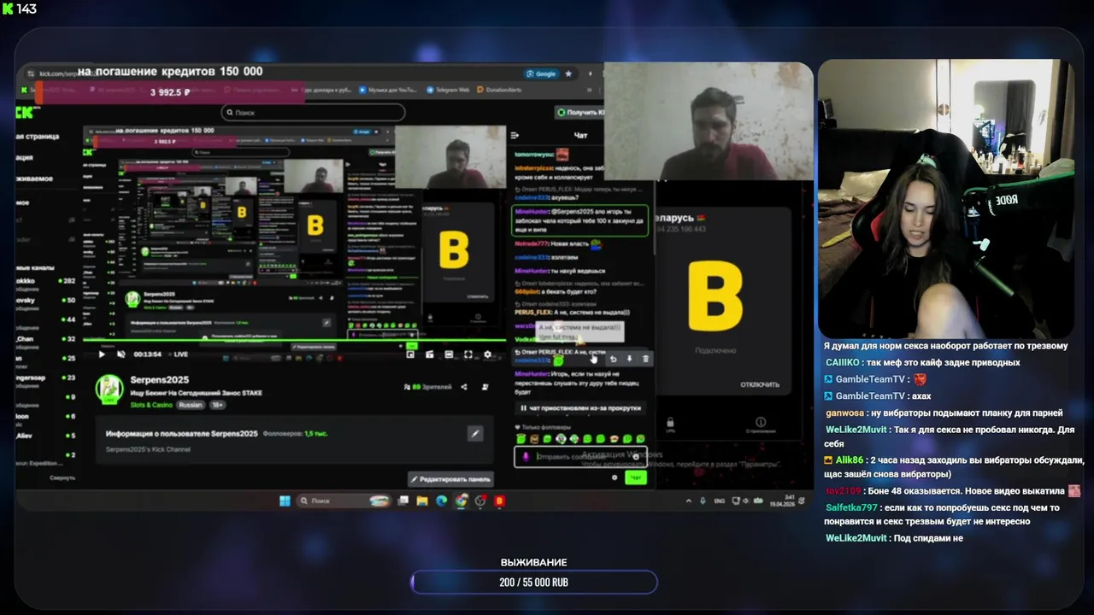1094x615 pixels.
Task: Delete the hovered chat message with trash icon
Action: [645, 359]
